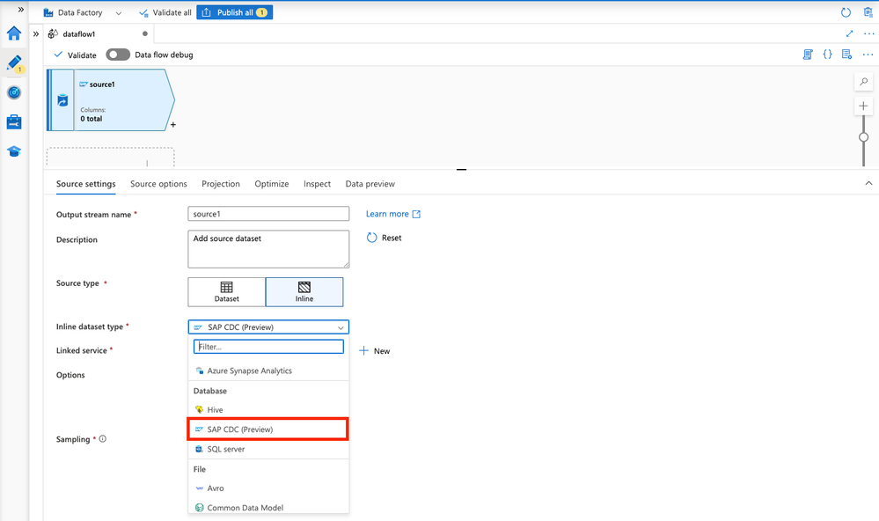879x521 pixels.
Task: Click the panel divider resize handle
Action: 461,169
